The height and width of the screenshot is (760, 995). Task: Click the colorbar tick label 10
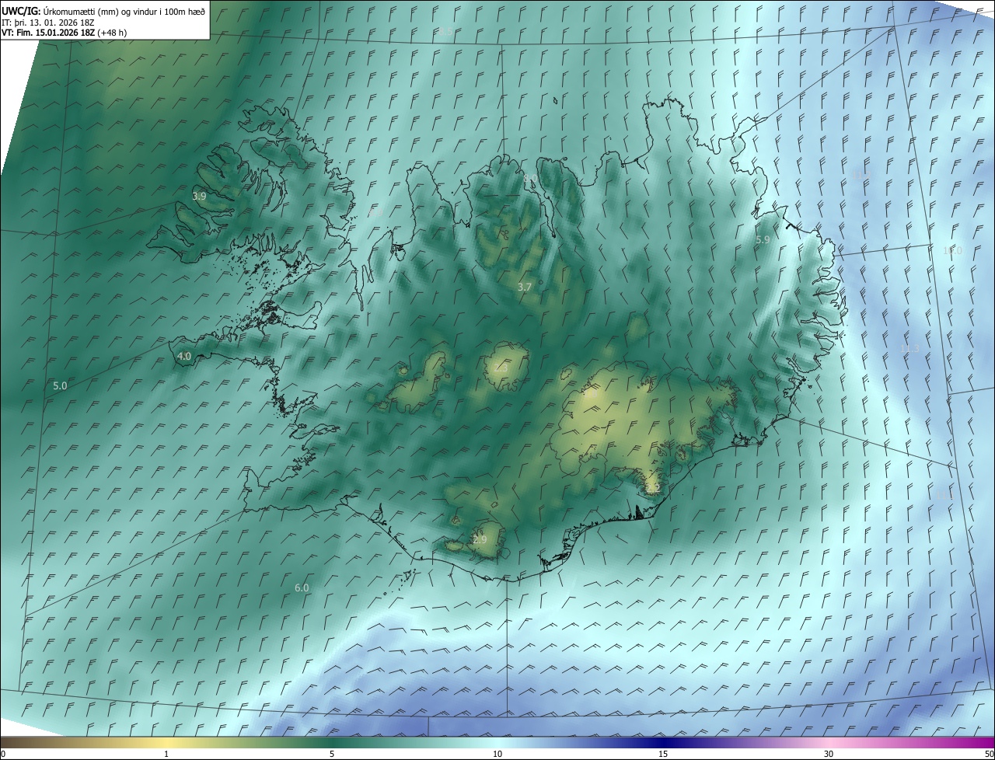(x=497, y=754)
